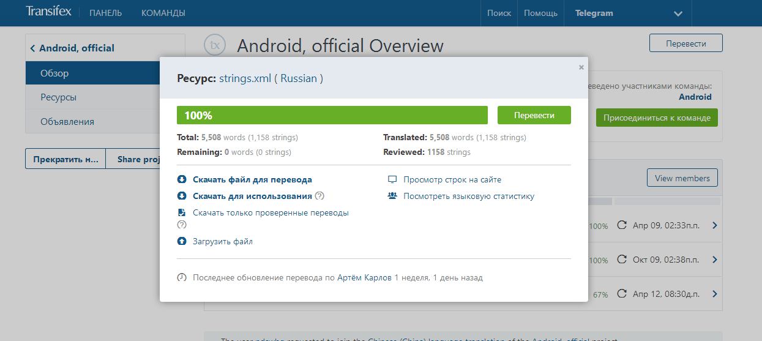
Task: Open the 'Загрузить файл' link
Action: 223,241
